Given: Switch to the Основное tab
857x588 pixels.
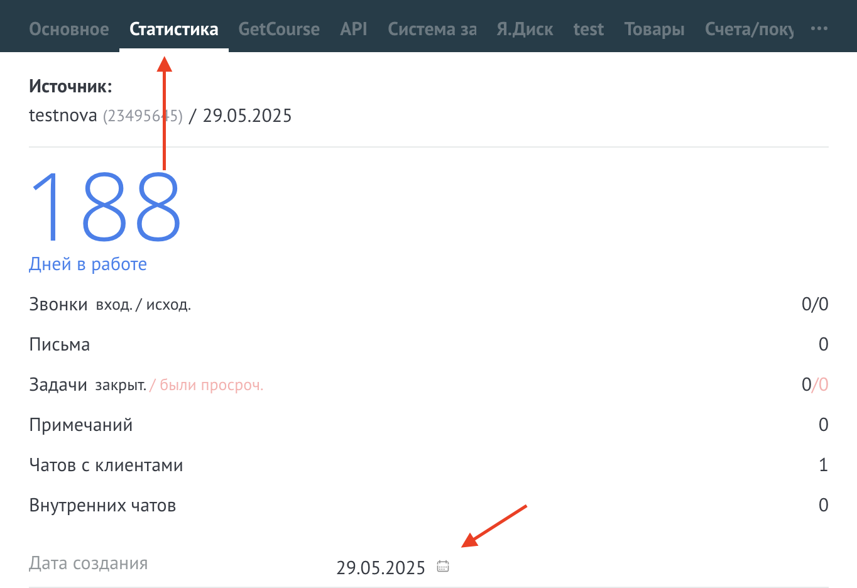Looking at the screenshot, I should (x=69, y=29).
